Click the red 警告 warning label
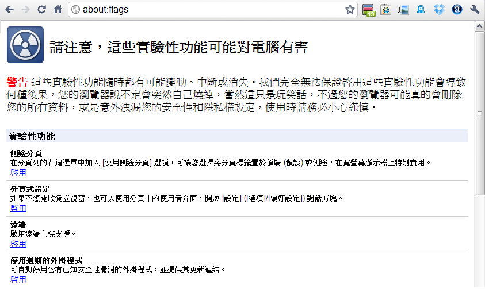This screenshot has width=485, height=289. [17, 82]
